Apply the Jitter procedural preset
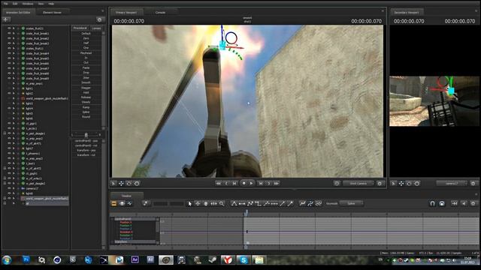Viewport: 481px width, 270px height. 86,78
